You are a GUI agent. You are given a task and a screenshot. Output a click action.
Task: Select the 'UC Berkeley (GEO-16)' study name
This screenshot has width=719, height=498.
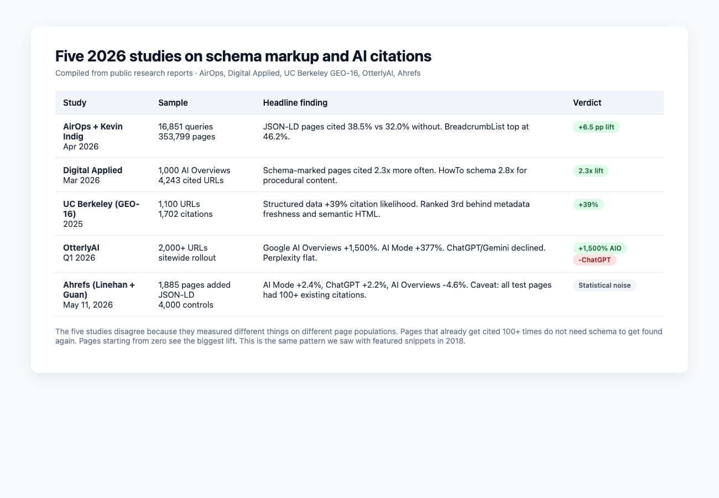tap(101, 209)
